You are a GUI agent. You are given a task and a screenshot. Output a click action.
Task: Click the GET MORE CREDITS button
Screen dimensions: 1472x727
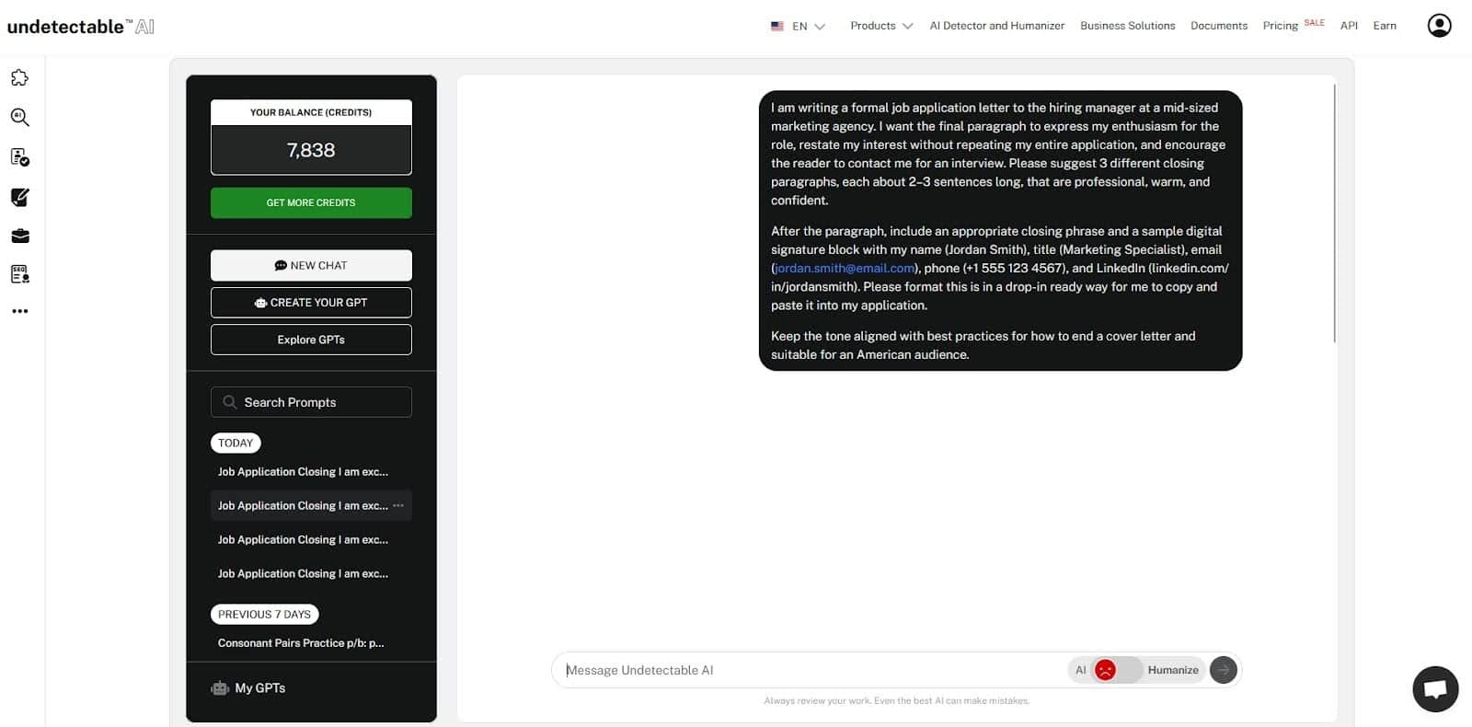pyautogui.click(x=311, y=202)
